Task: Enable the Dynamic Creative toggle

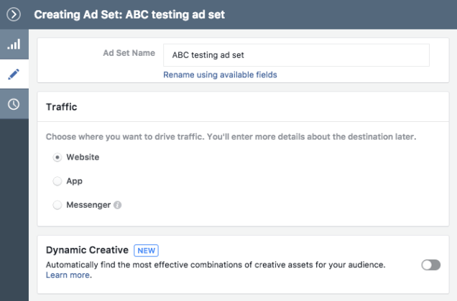Action: (430, 265)
